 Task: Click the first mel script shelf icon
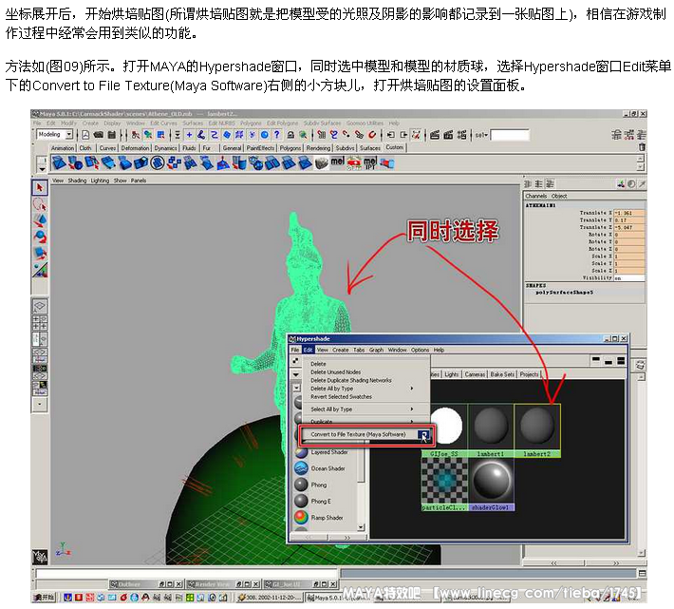click(337, 163)
